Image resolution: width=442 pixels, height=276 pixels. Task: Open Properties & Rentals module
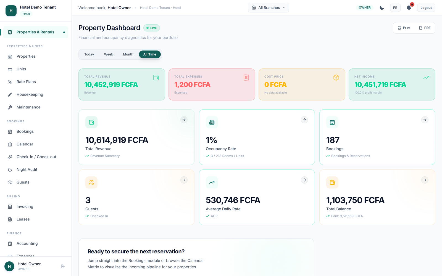point(36,32)
